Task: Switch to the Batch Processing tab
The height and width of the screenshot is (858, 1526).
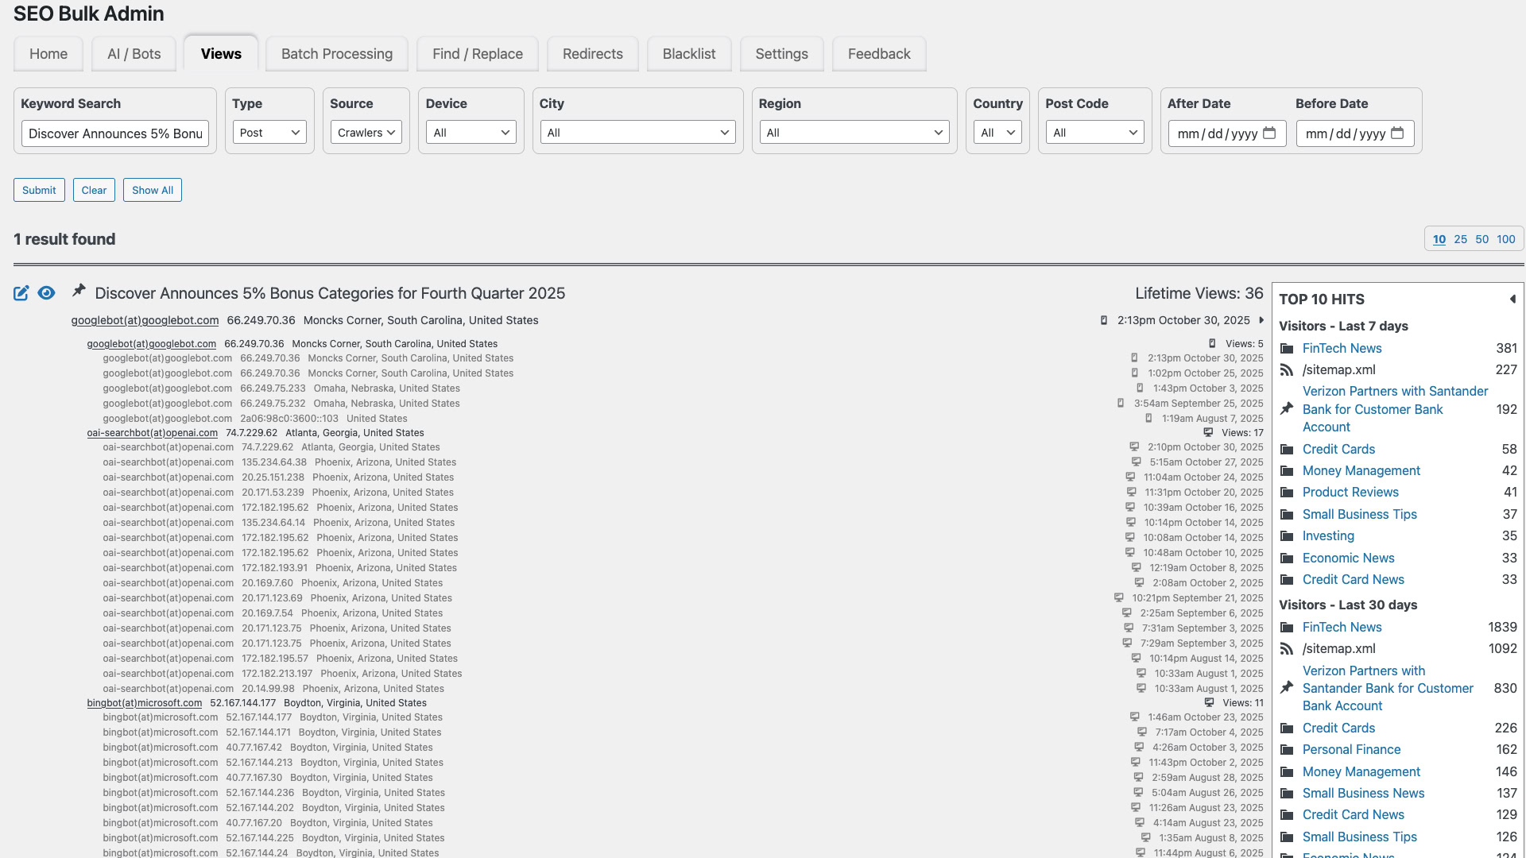Action: 336,53
